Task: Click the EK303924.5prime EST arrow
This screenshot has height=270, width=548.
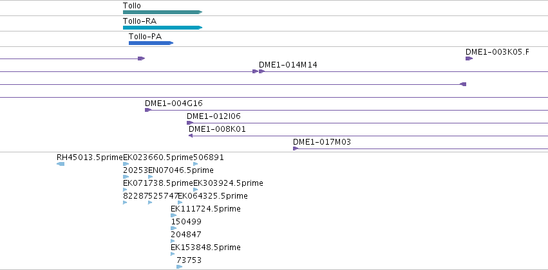Action: pyautogui.click(x=196, y=190)
